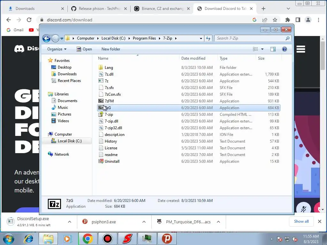Expand the views options dropdown arrow
The height and width of the screenshot is (245, 327).
tap(262, 49)
